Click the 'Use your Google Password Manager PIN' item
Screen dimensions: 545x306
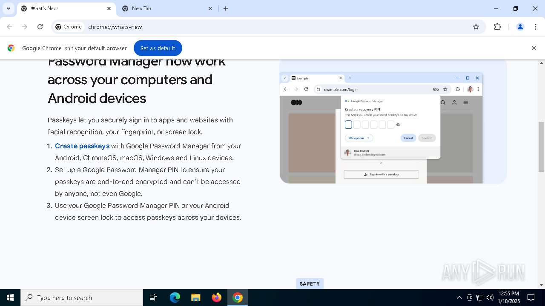pyautogui.click(x=148, y=211)
